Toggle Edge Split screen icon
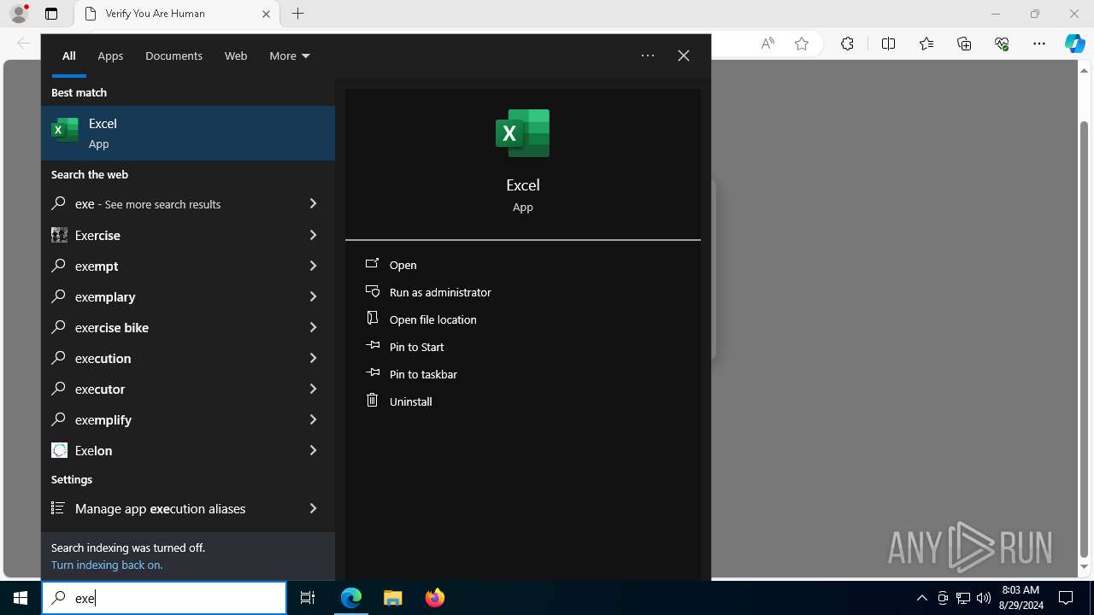The height and width of the screenshot is (615, 1094). pos(888,44)
